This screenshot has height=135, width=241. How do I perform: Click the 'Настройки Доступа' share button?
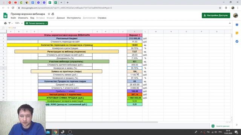click(x=216, y=15)
